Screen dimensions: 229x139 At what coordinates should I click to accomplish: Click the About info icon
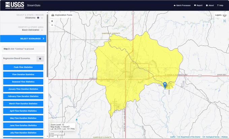tap(207, 5)
